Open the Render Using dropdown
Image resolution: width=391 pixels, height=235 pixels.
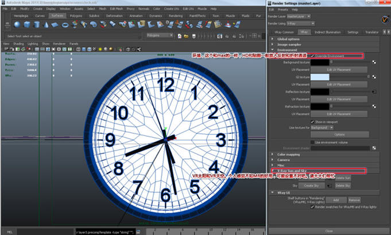pos(300,24)
